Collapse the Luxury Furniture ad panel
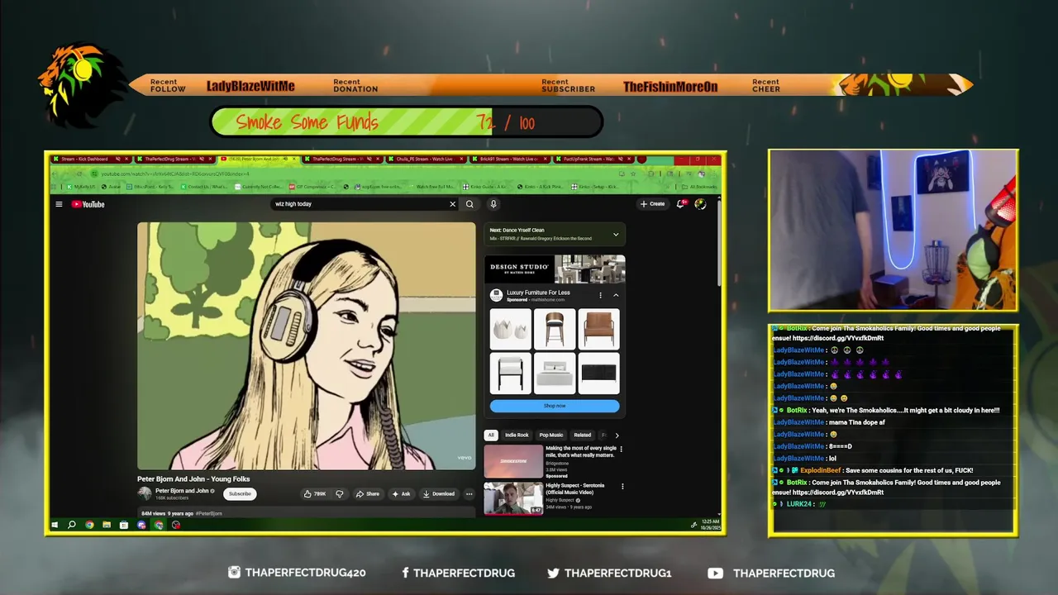The width and height of the screenshot is (1058, 595). pyautogui.click(x=616, y=295)
